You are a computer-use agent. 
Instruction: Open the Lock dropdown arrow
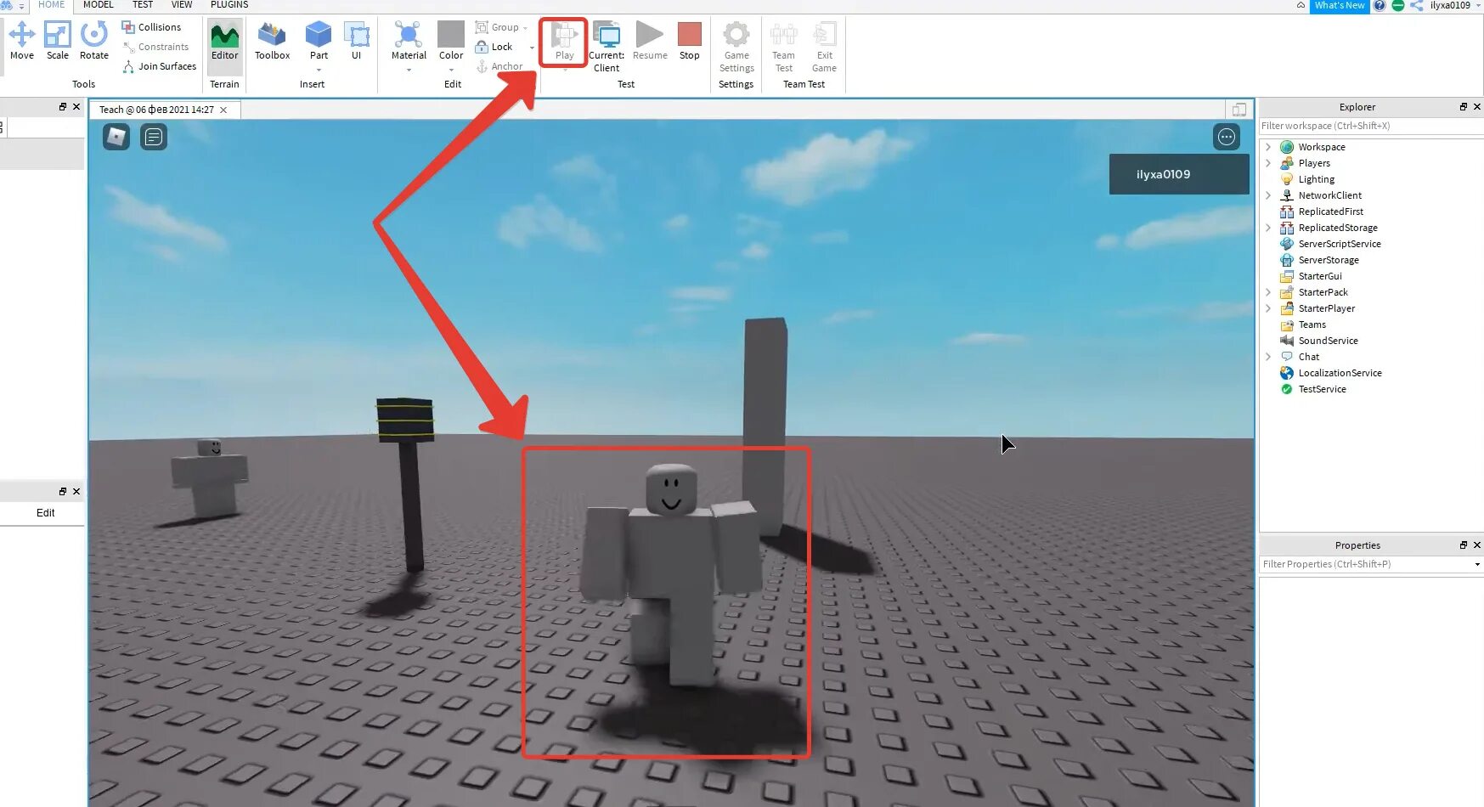pyautogui.click(x=532, y=48)
